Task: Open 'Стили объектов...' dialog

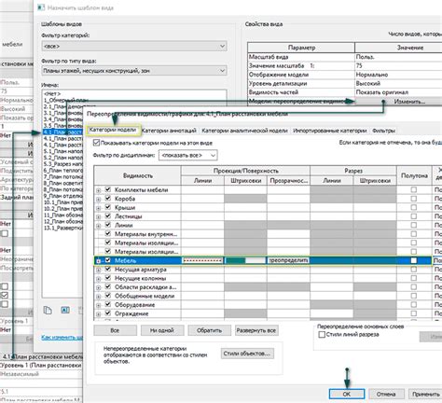Action: 247,354
